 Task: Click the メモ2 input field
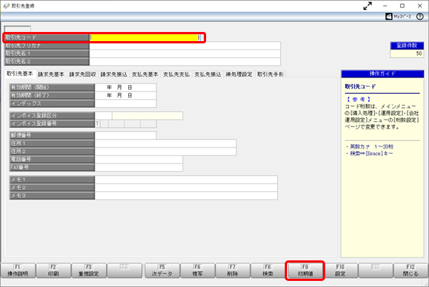click(186, 188)
